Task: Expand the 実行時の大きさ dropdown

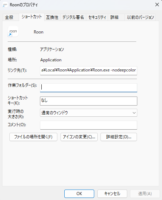Action: coord(89,113)
